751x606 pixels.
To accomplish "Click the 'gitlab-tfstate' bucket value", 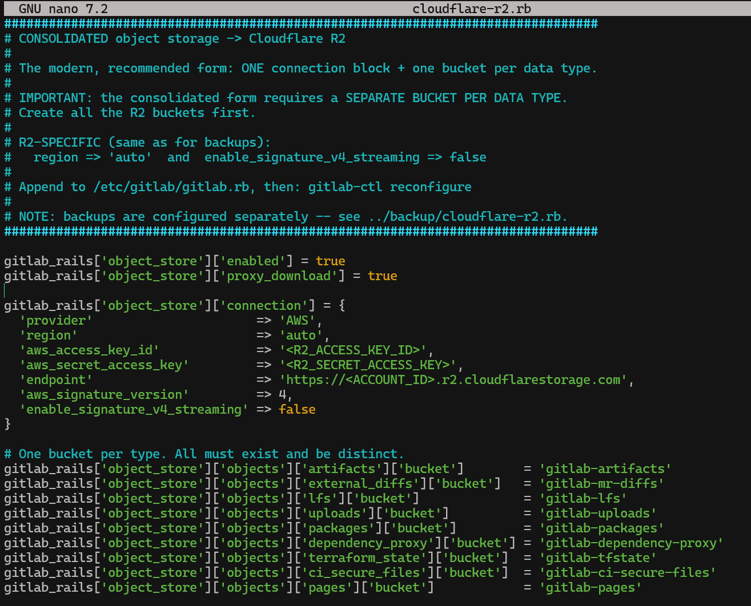I will tap(598, 558).
